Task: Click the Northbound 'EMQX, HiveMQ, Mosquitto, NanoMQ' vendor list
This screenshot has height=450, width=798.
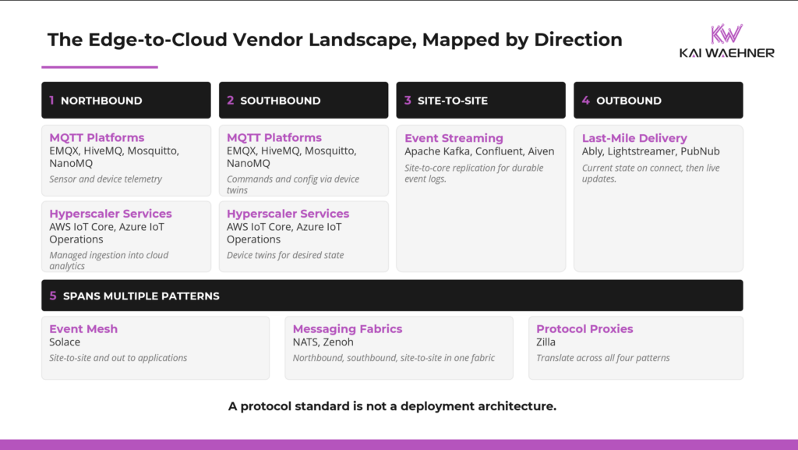Action: point(114,157)
